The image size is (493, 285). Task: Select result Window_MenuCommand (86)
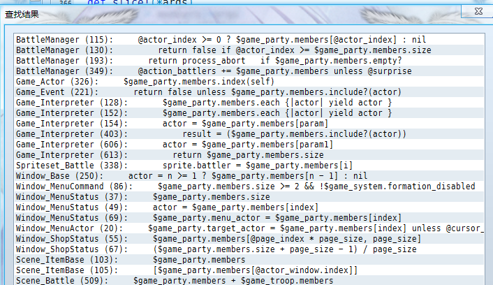(x=249, y=187)
